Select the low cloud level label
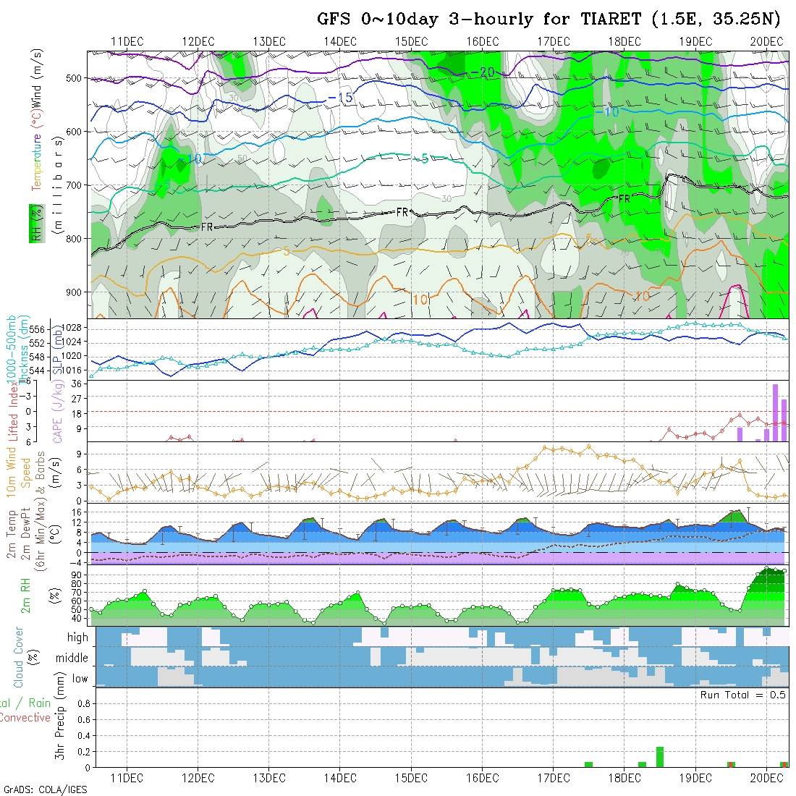 click(x=80, y=678)
